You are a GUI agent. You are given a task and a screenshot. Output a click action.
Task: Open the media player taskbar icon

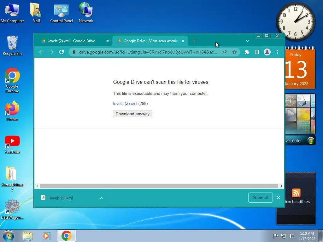click(47, 236)
